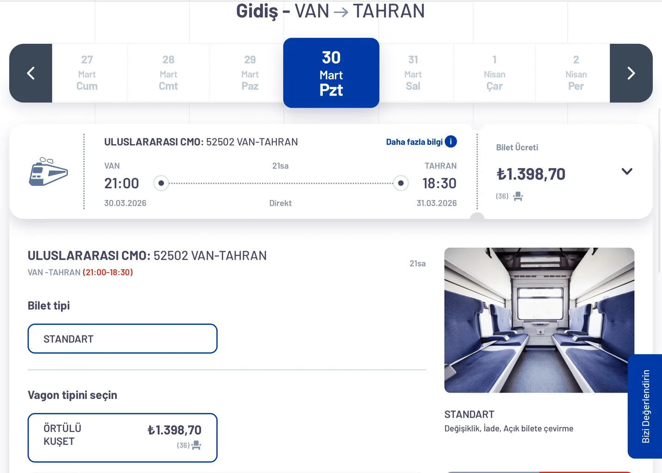The image size is (662, 473).
Task: Open the Daha fazla bilgi link
Action: click(414, 142)
